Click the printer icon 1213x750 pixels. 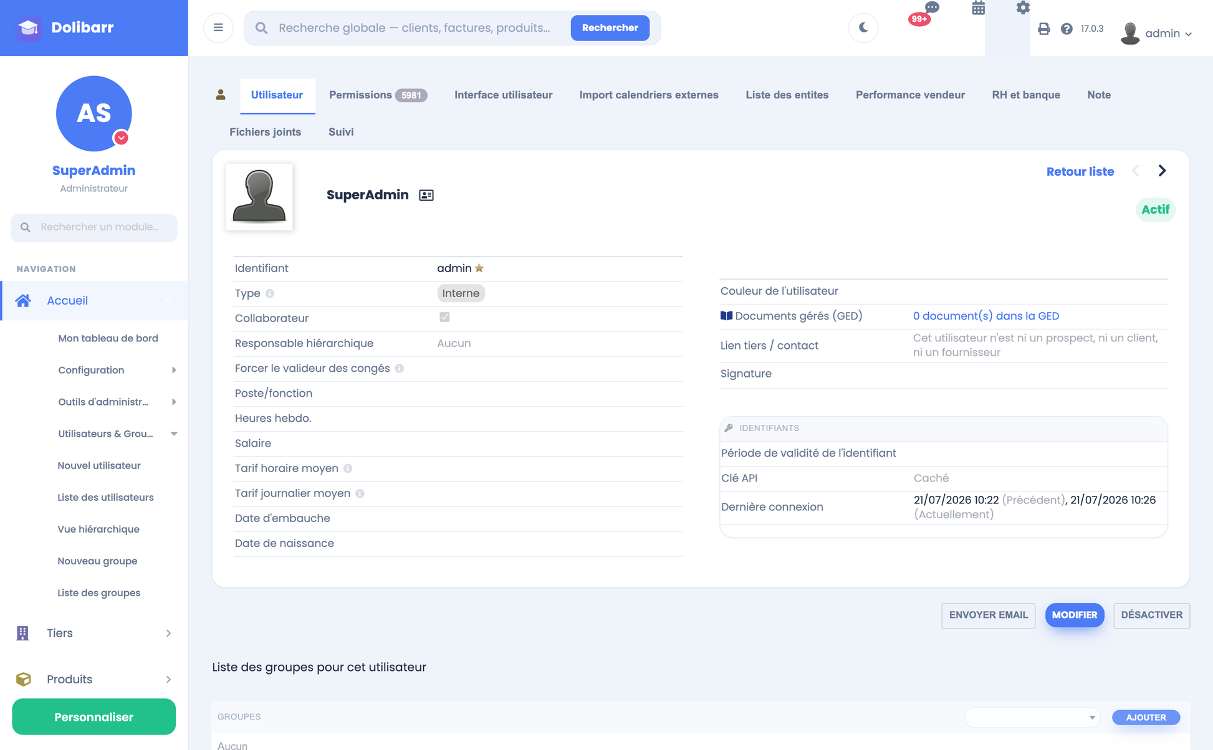tap(1043, 29)
